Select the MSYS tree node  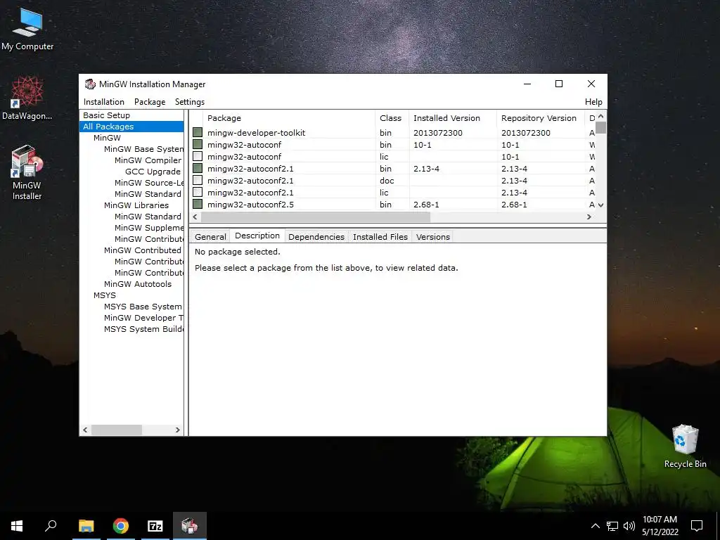[x=105, y=295]
